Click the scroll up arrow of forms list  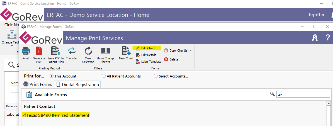coord(329,103)
